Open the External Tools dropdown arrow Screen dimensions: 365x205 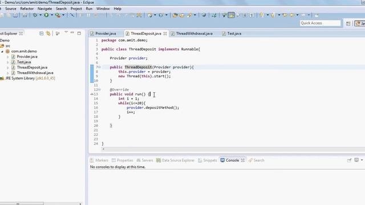(x=63, y=15)
